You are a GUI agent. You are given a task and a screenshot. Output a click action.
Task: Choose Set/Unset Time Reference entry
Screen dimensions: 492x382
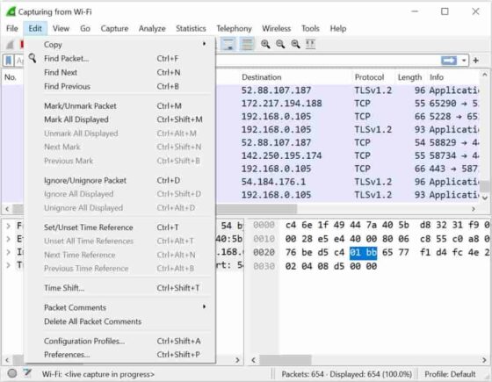[119, 227]
